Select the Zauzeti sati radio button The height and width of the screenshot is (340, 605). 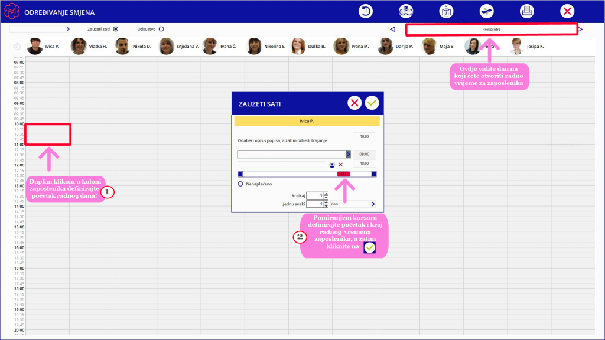click(x=116, y=29)
